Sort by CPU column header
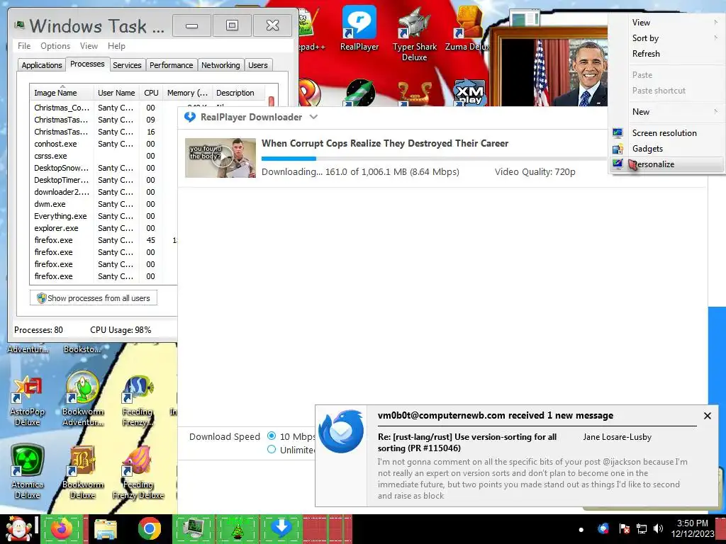Screen dimensions: 726x544 151,93
